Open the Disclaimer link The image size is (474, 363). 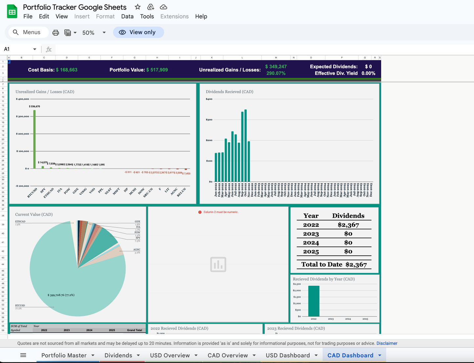[387, 343]
